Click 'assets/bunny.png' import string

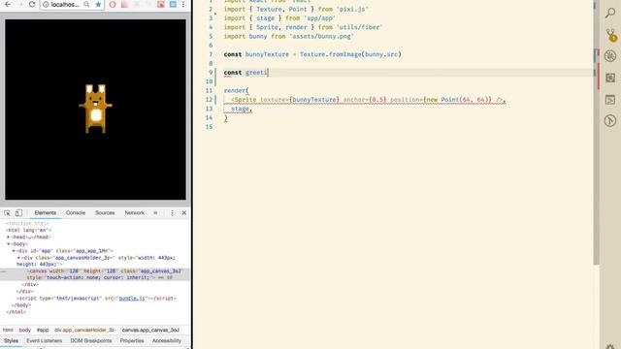point(321,37)
